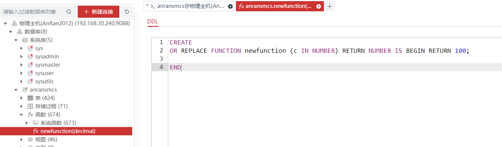The height and width of the screenshot is (147, 502).
Task: Click newfunction name in the SQL code
Action: click(x=265, y=51)
